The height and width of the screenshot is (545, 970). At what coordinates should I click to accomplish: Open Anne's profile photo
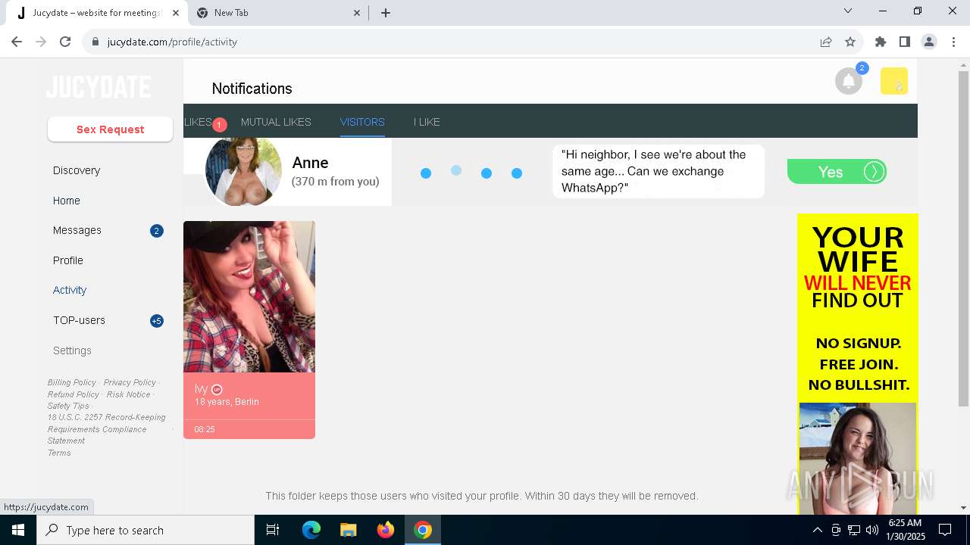[x=243, y=172]
